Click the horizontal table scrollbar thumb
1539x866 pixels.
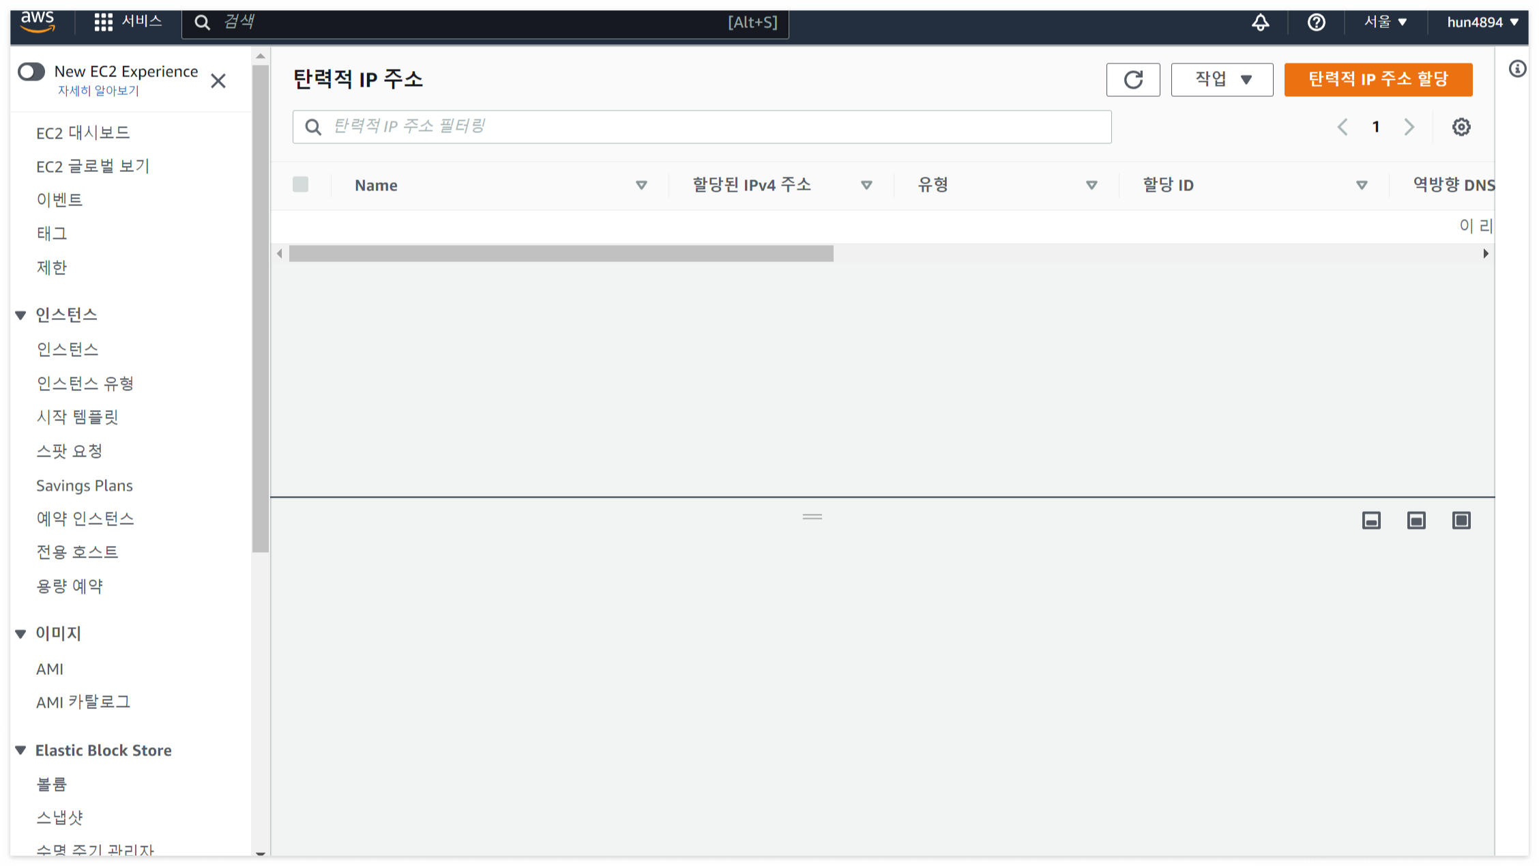coord(561,254)
